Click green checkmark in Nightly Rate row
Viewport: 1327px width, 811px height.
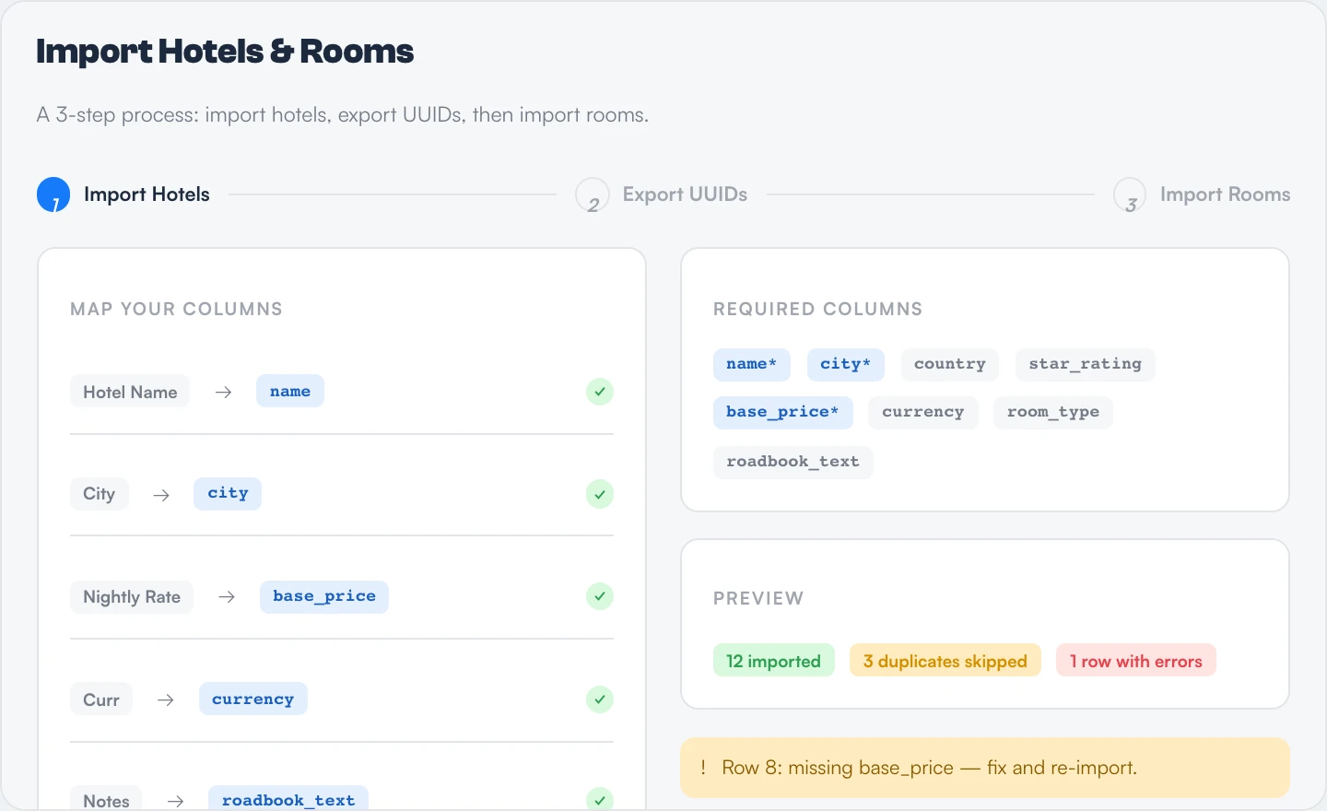click(x=600, y=596)
